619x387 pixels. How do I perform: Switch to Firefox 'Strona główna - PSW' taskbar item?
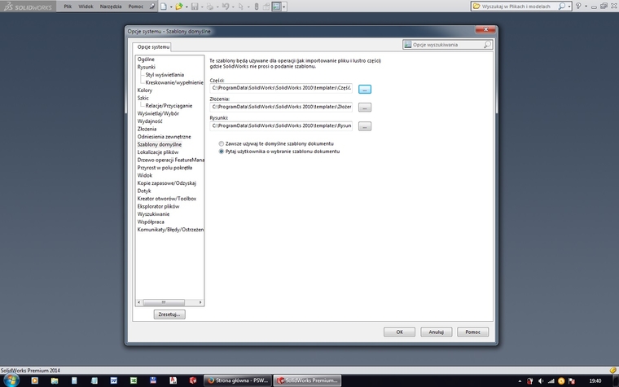click(x=238, y=380)
